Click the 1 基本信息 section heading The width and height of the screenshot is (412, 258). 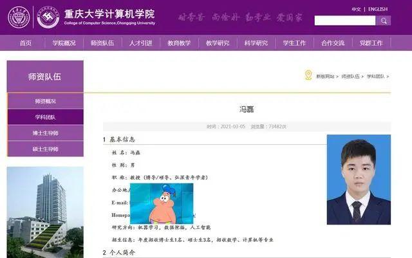pyautogui.click(x=118, y=139)
